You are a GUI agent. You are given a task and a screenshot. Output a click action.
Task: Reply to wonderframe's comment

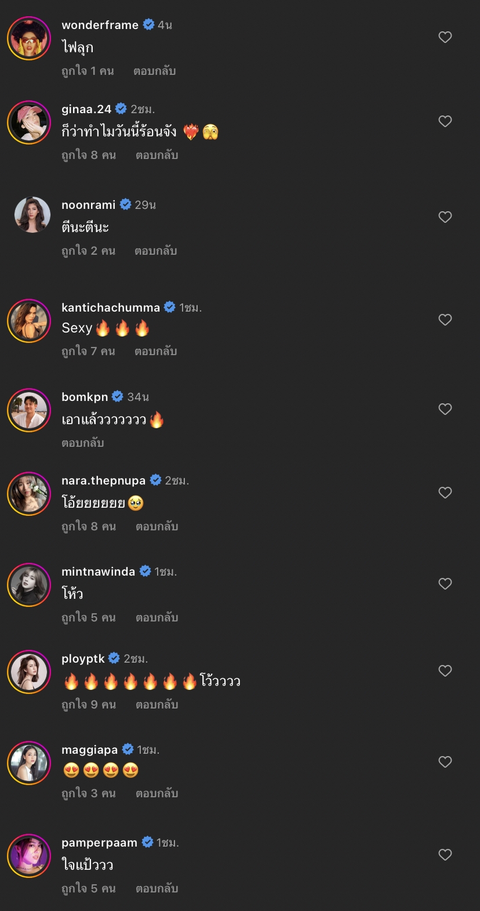(x=154, y=71)
